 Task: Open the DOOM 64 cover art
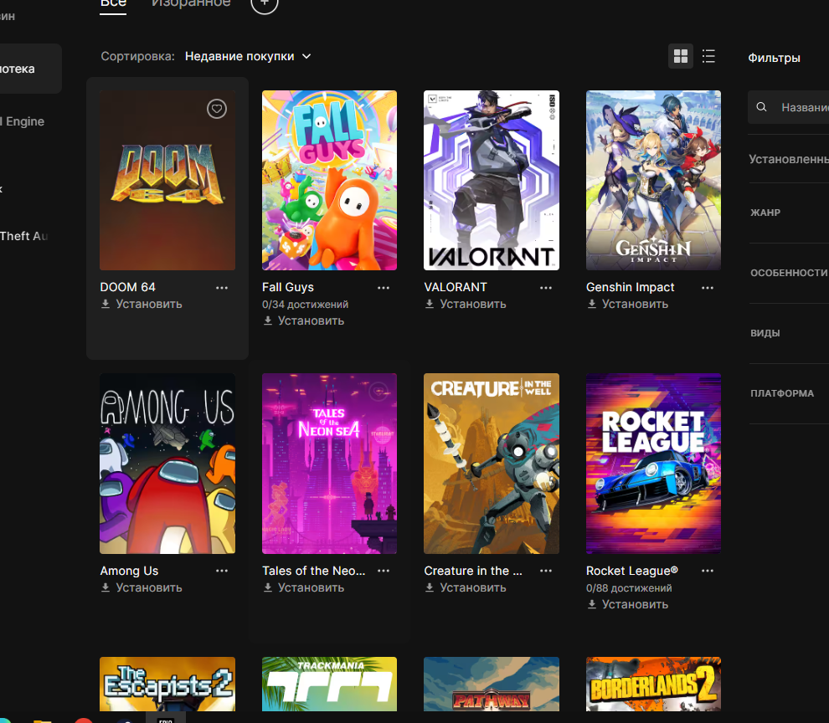[x=167, y=180]
